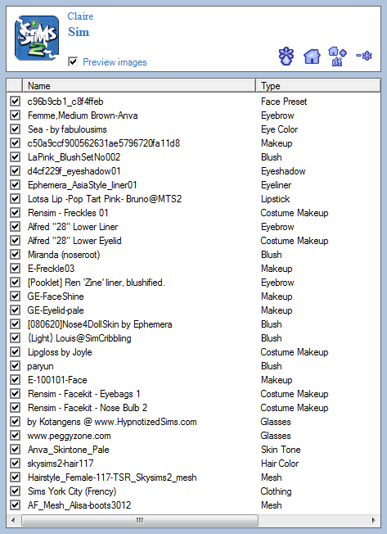Toggle the Preview images checkbox
Image resolution: width=387 pixels, height=534 pixels.
click(x=73, y=61)
